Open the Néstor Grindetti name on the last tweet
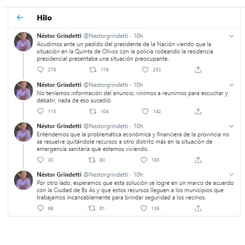This screenshot has height=245, width=245. point(59,175)
